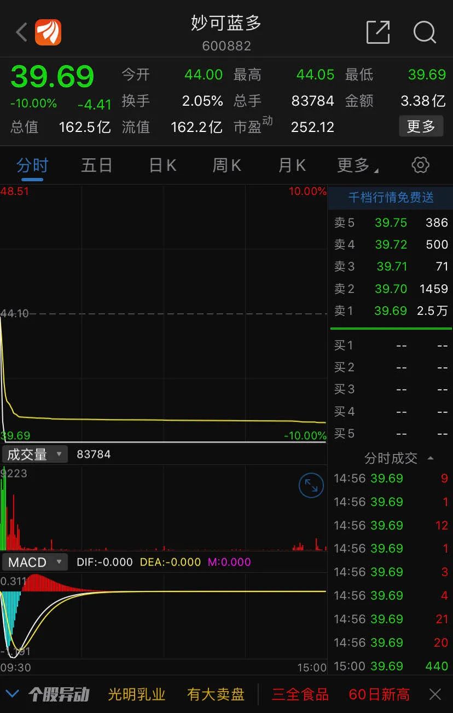Tap the 15:00 trade row with 440
Image resolution: width=453 pixels, height=713 pixels.
391,666
